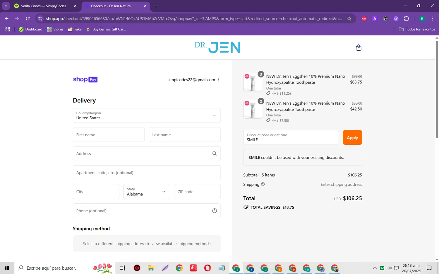Switch to the Verify Codes — SimplyCodes tab

click(44, 6)
